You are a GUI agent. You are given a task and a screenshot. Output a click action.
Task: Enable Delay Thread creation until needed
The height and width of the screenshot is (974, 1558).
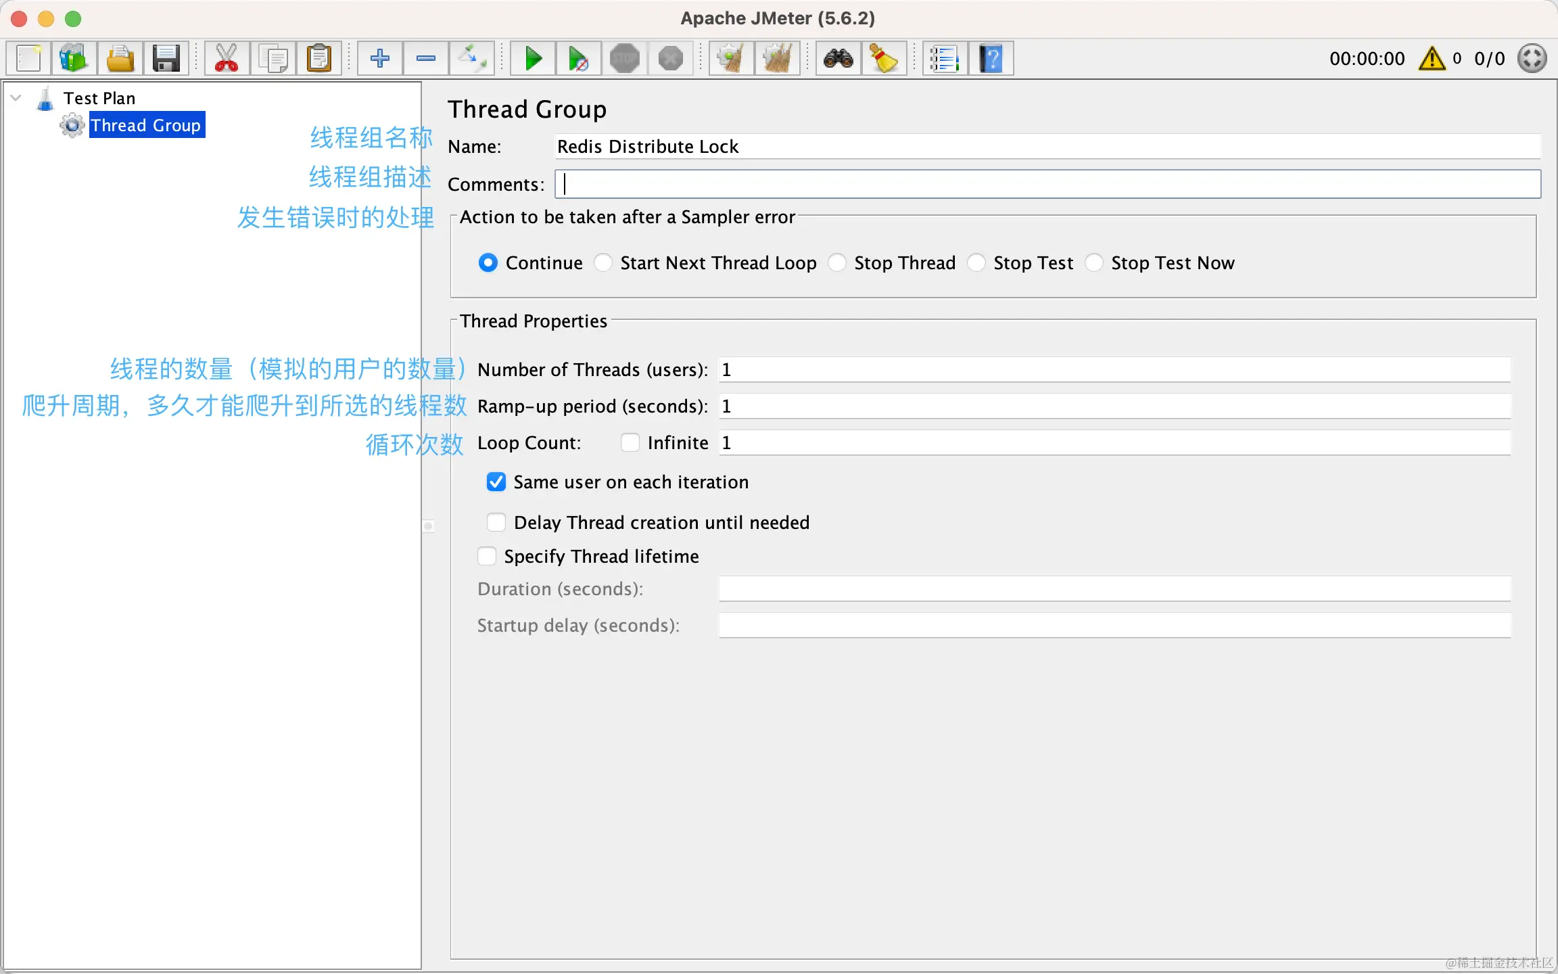click(x=496, y=522)
